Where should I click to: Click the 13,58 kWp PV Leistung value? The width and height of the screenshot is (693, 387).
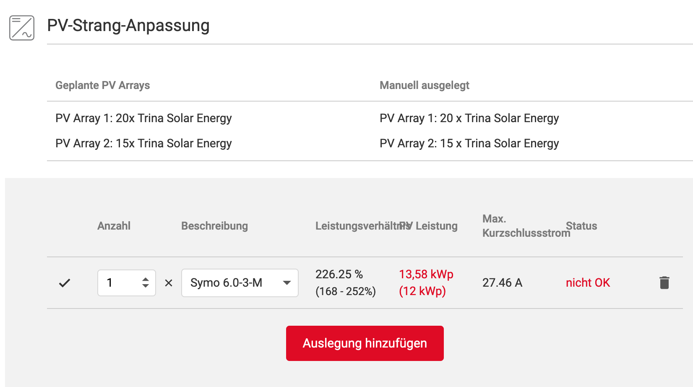(426, 275)
